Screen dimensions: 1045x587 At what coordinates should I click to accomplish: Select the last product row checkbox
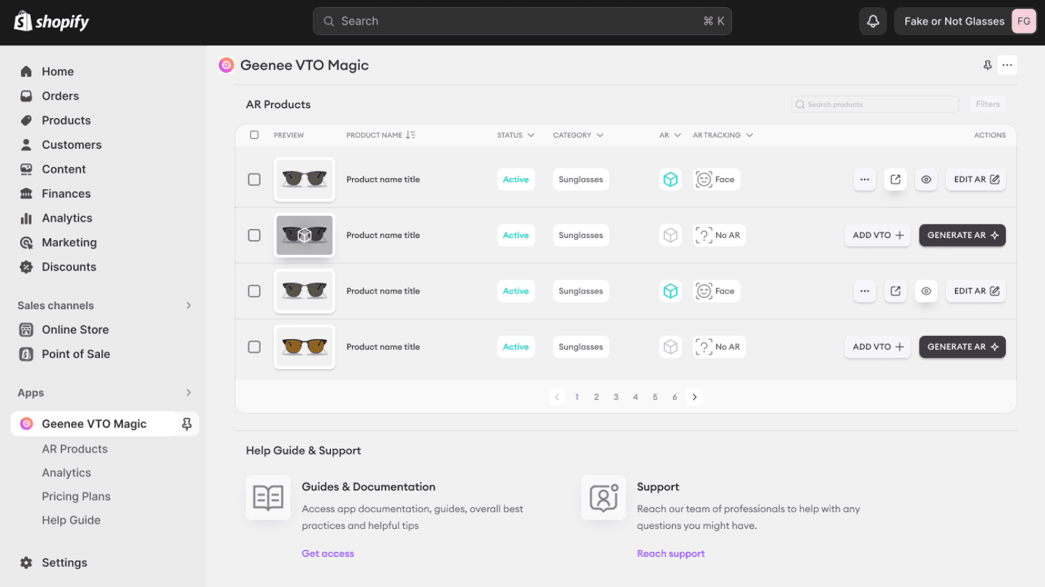click(254, 347)
